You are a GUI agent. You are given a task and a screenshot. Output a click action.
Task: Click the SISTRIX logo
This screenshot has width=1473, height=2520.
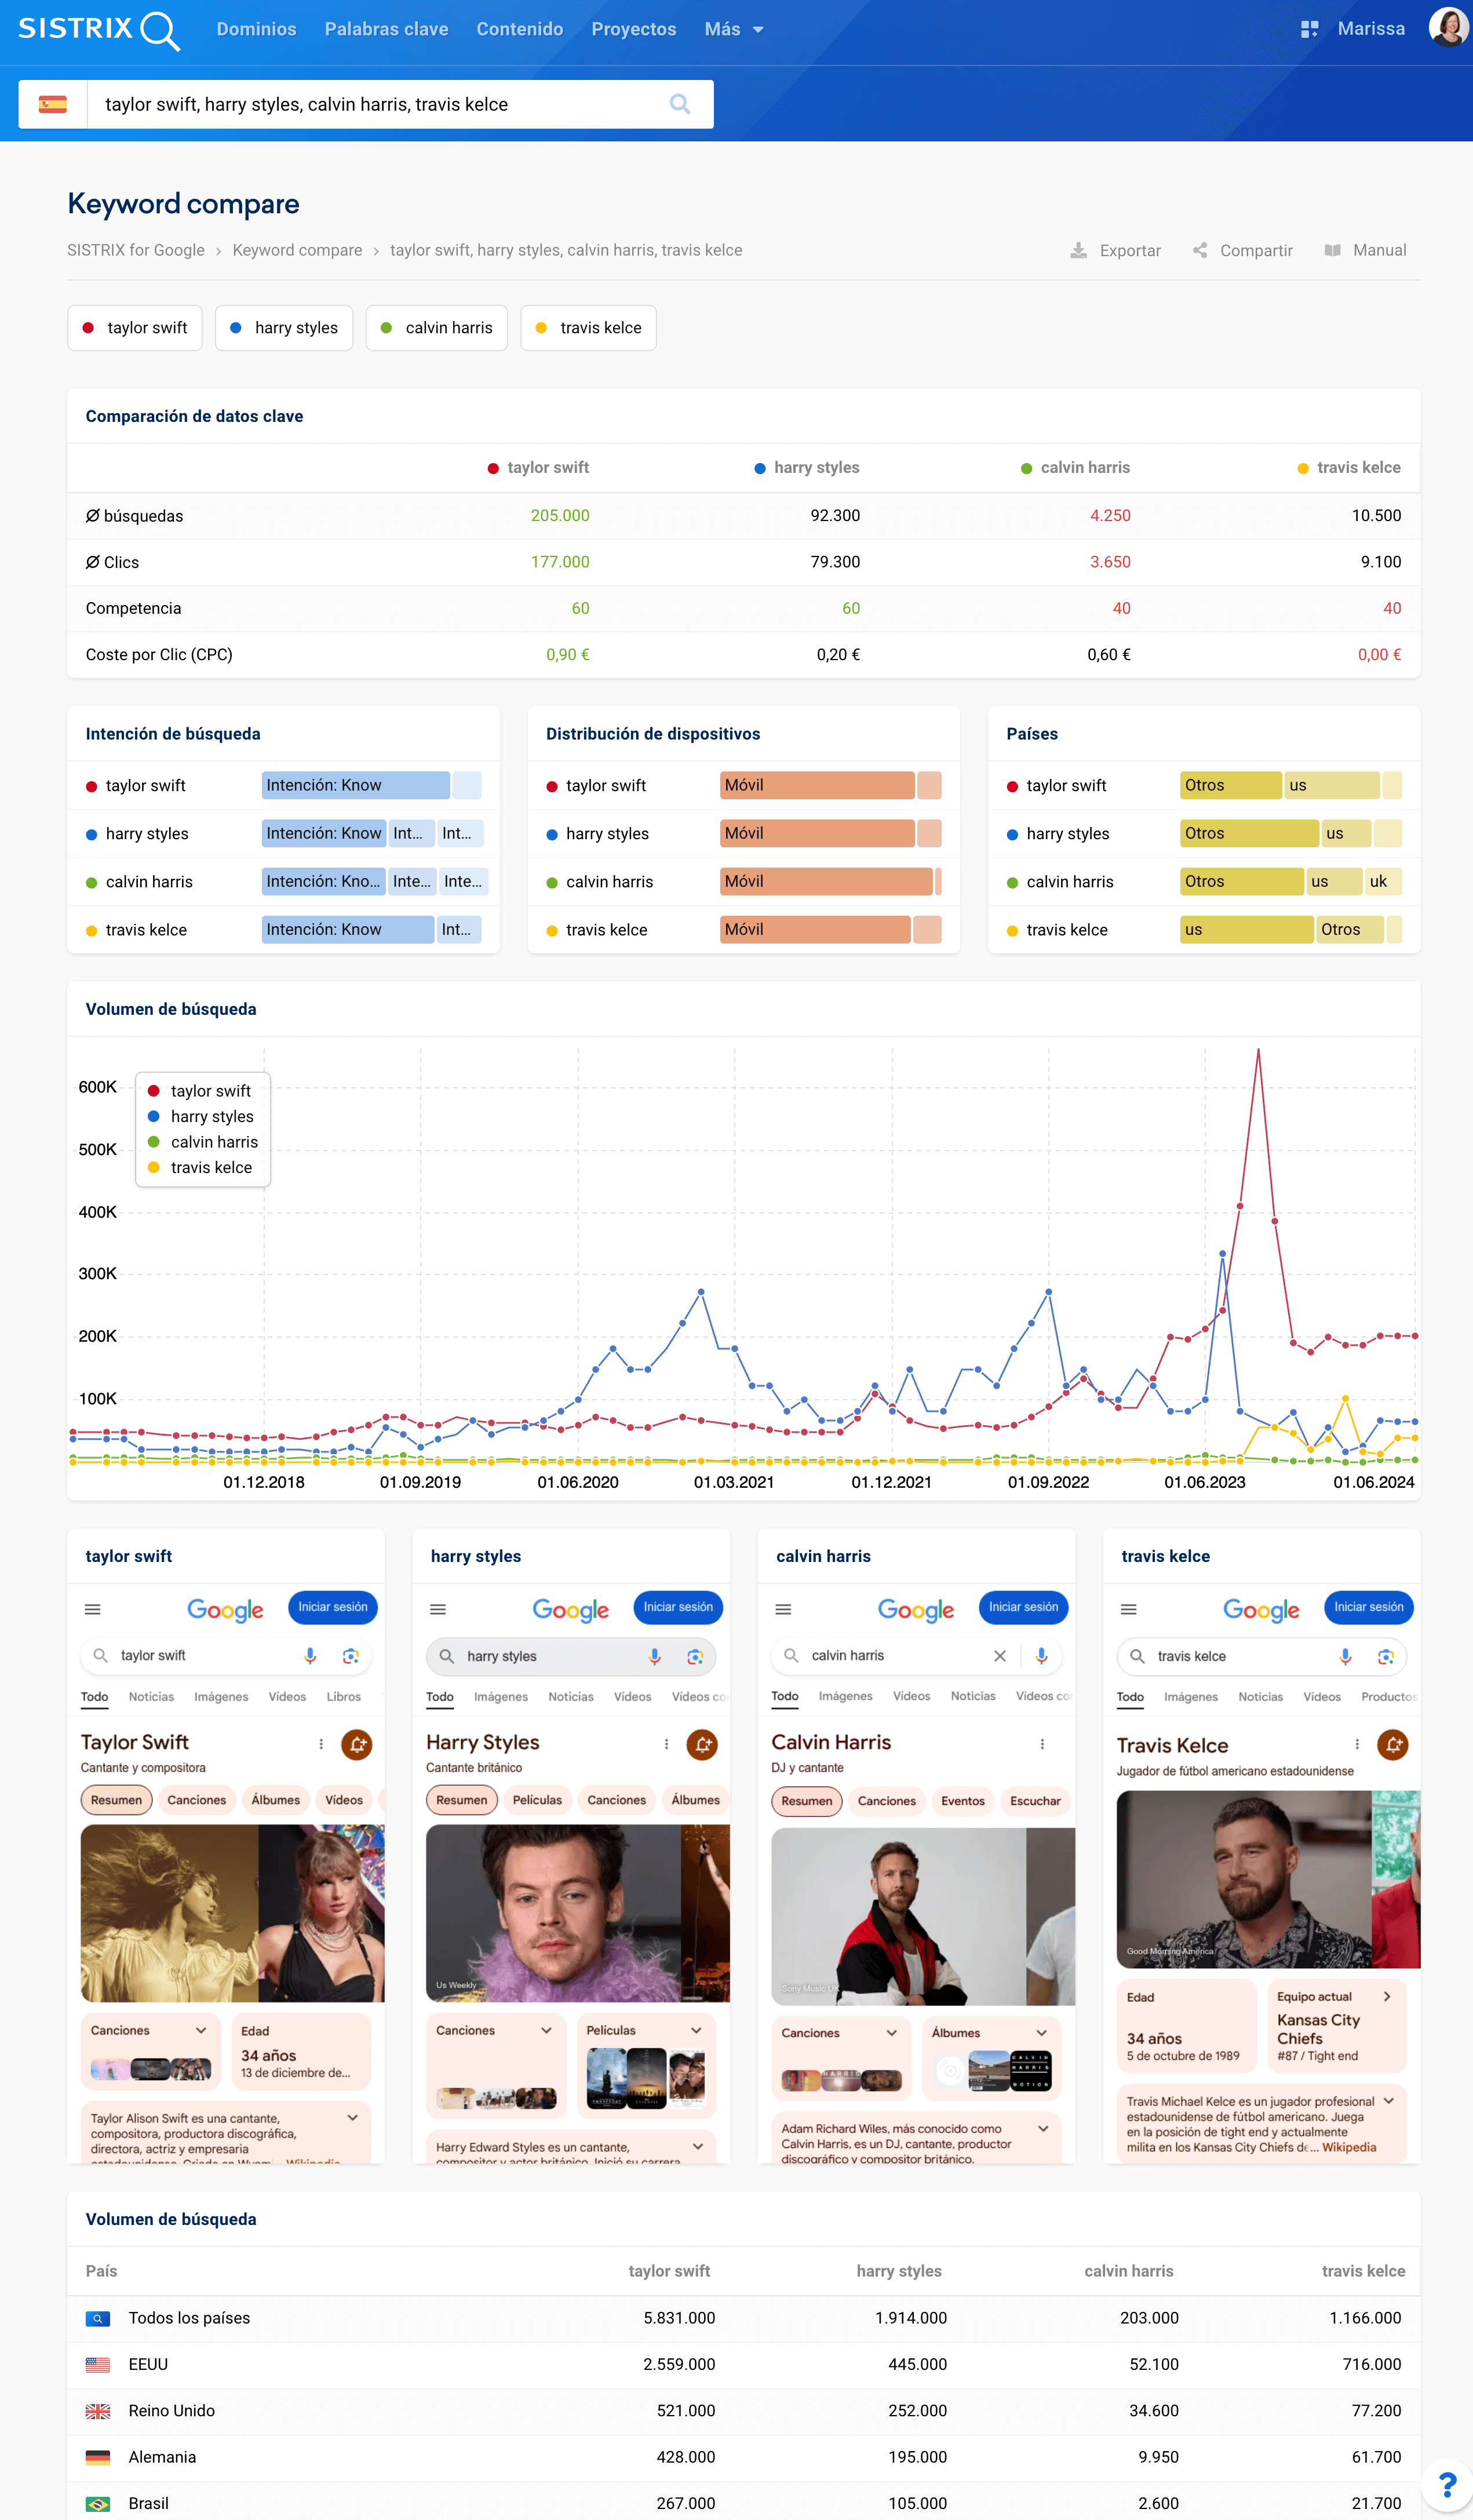tap(98, 29)
